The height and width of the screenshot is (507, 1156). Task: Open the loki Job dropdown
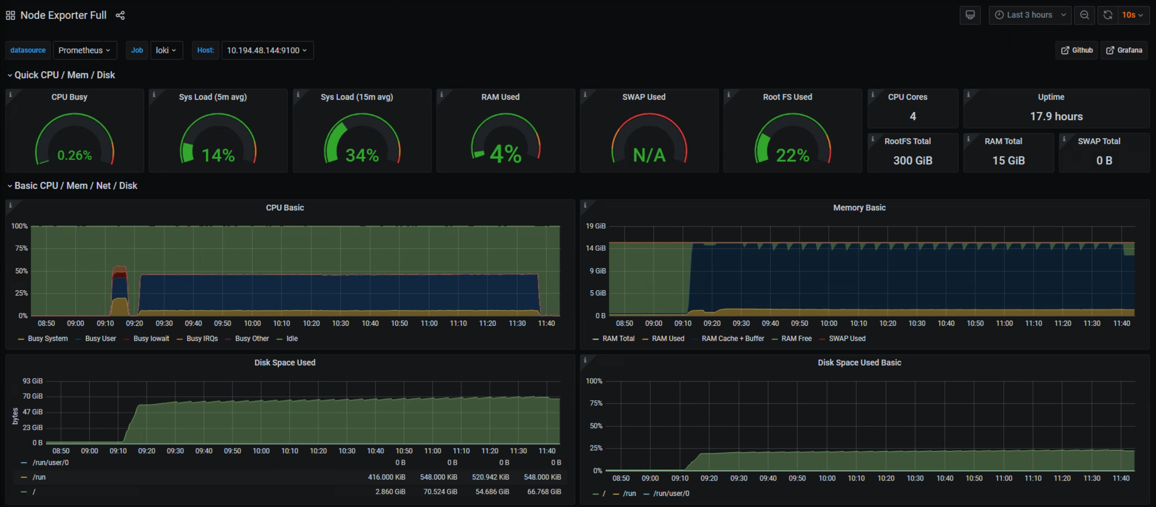166,50
